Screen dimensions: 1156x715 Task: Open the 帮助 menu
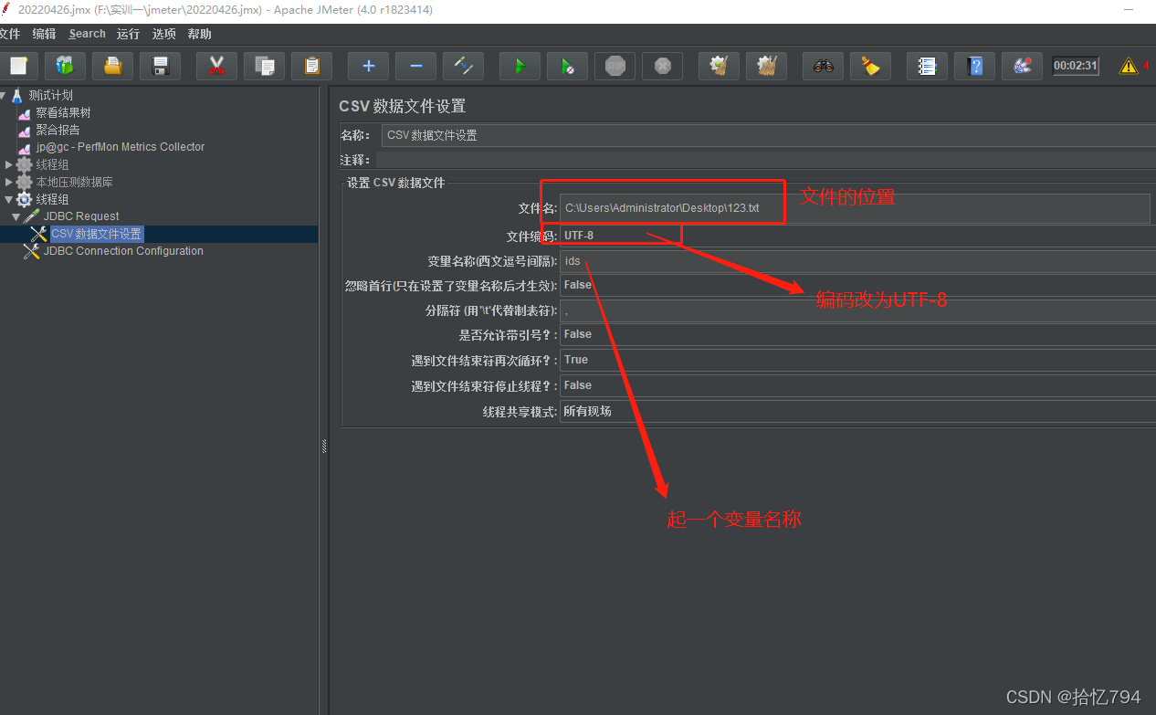tap(199, 34)
